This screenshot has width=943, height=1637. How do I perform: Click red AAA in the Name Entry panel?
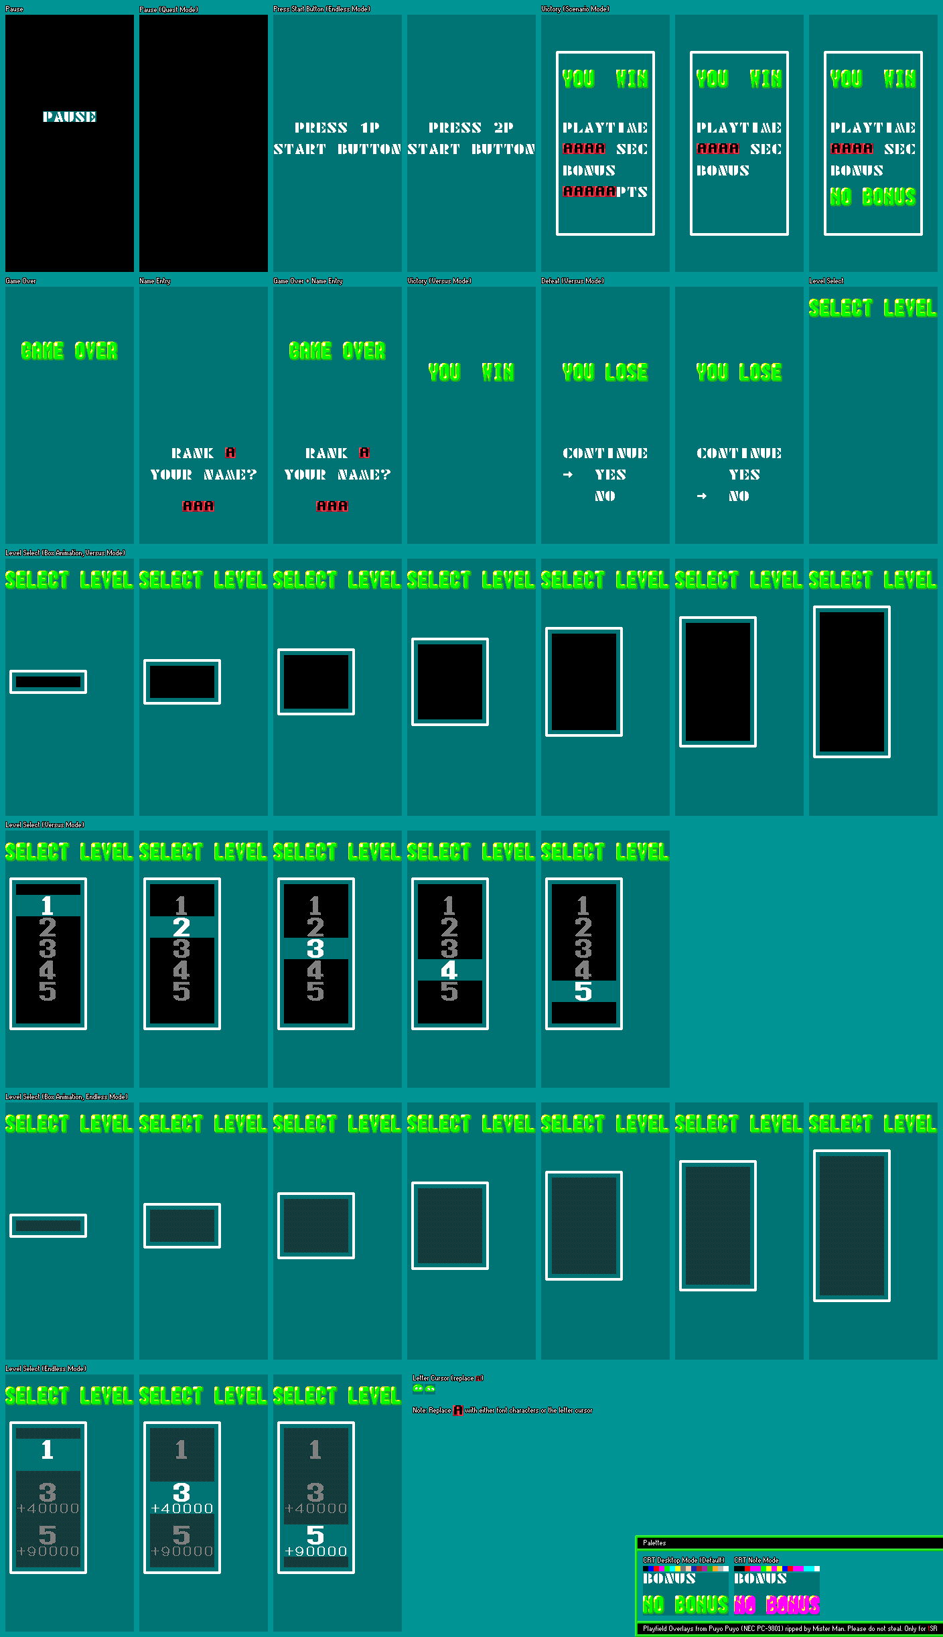click(x=198, y=506)
